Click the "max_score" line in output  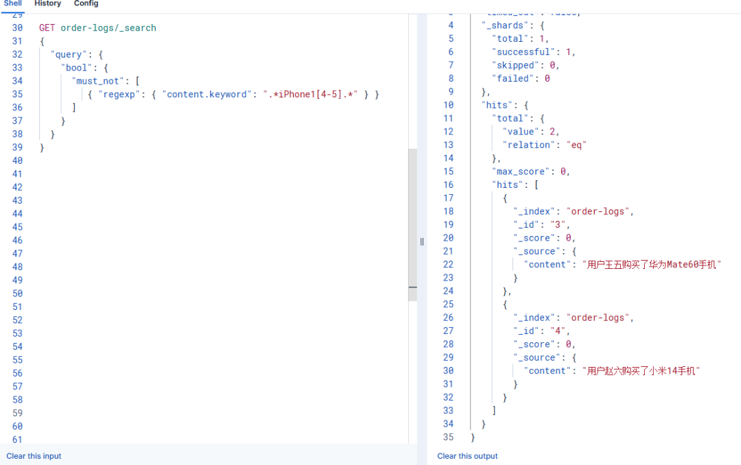530,171
